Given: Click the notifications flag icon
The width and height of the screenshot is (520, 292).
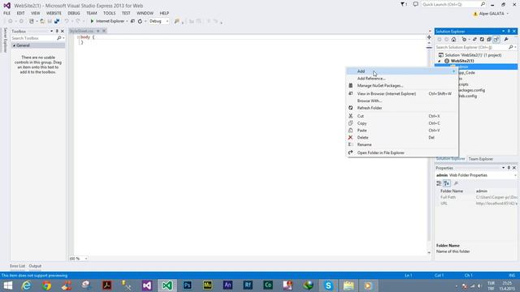Looking at the screenshot, I should click(403, 4).
